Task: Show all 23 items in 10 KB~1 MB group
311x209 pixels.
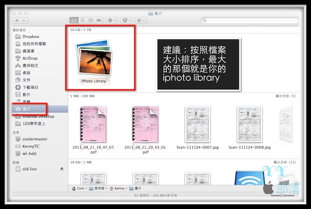Action: point(285,162)
